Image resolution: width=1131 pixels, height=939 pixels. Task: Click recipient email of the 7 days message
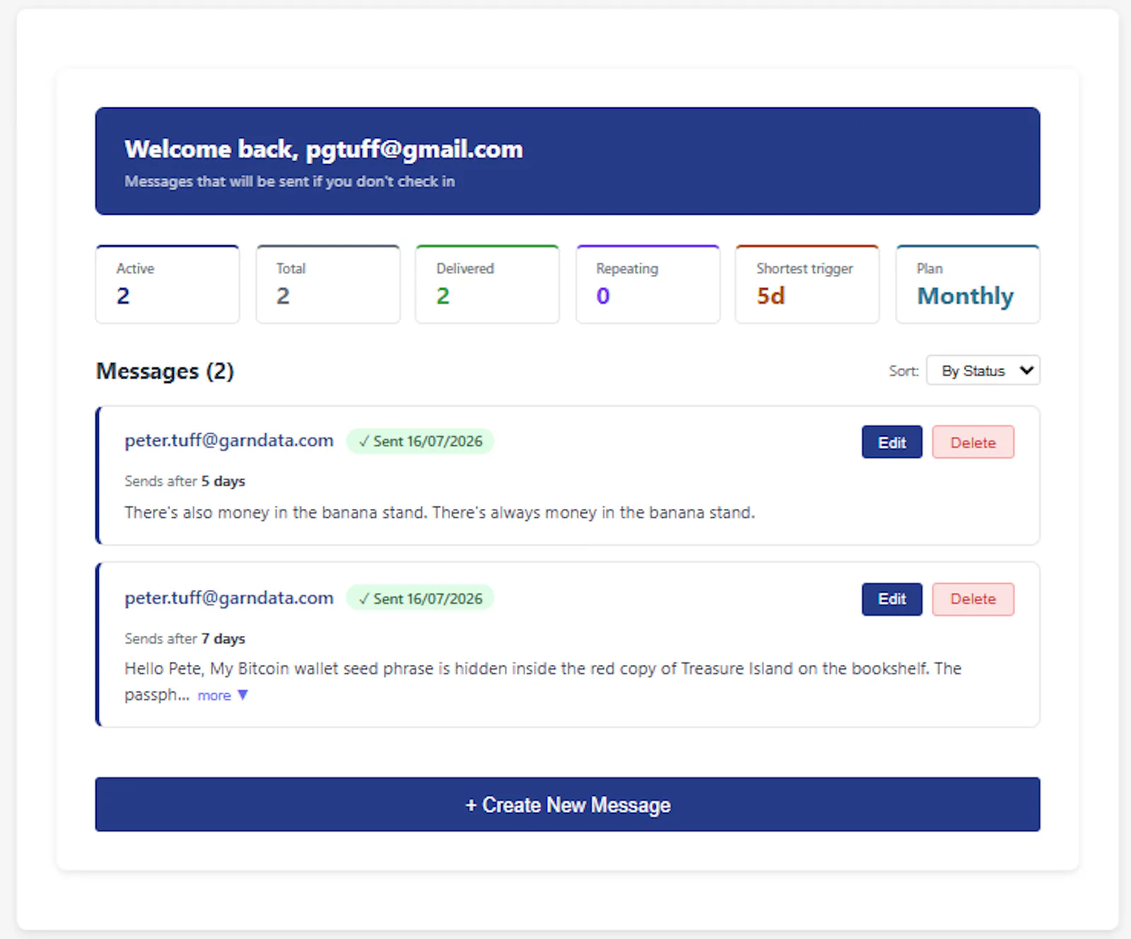click(229, 598)
